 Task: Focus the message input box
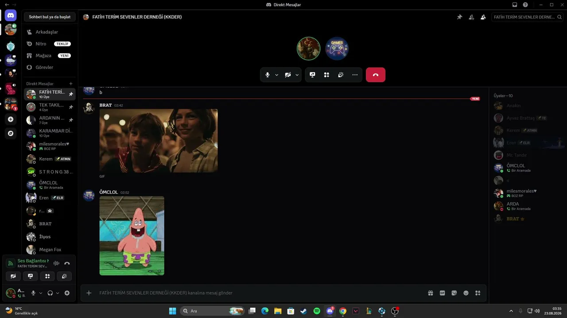click(x=261, y=293)
